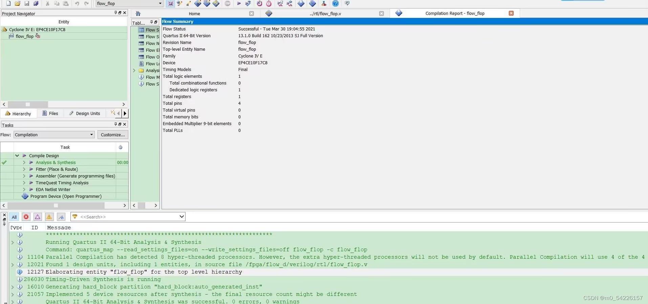Close the ../rtl/flow_flop.v tab
This screenshot has width=648, height=304.
[382, 14]
